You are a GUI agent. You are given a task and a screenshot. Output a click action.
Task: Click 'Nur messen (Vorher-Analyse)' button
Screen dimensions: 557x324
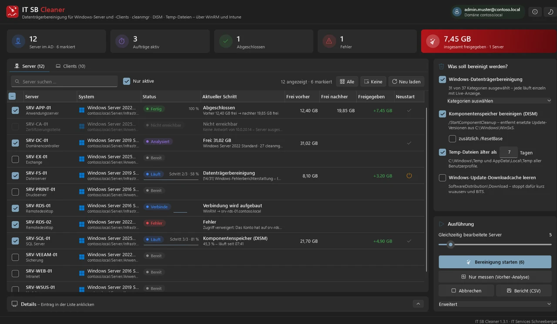click(495, 277)
